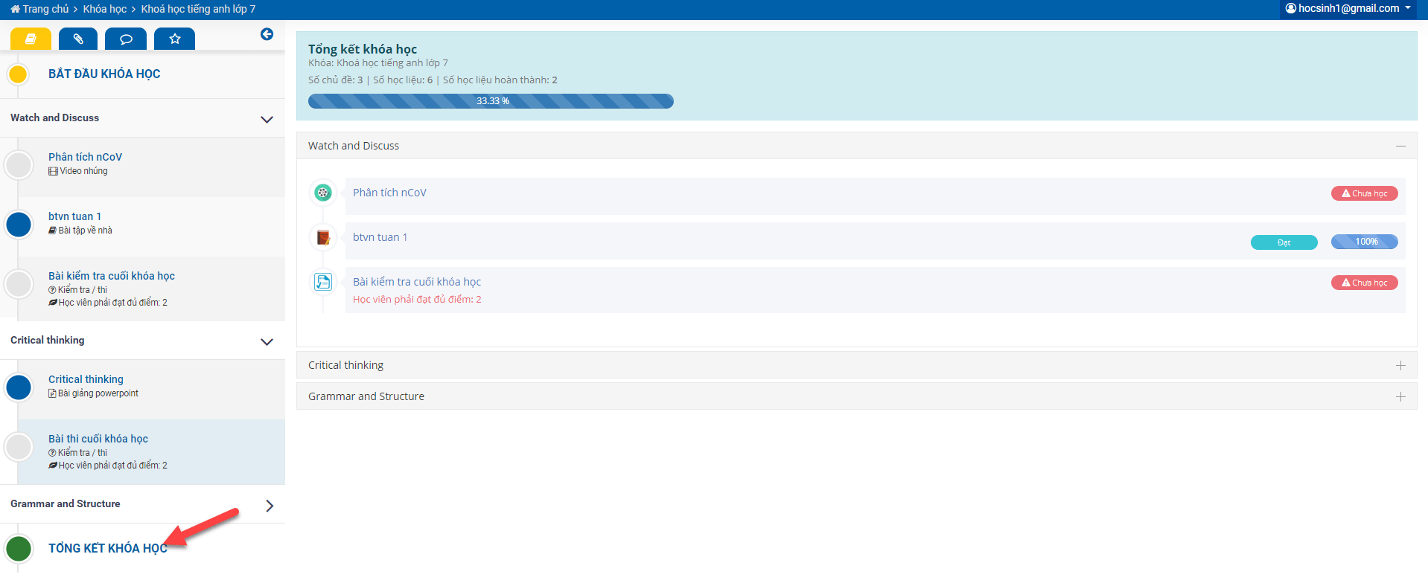Open the Bài kiểm tra cuối khóa học lesson link
Image resolution: width=1428 pixels, height=586 pixels.
416,282
